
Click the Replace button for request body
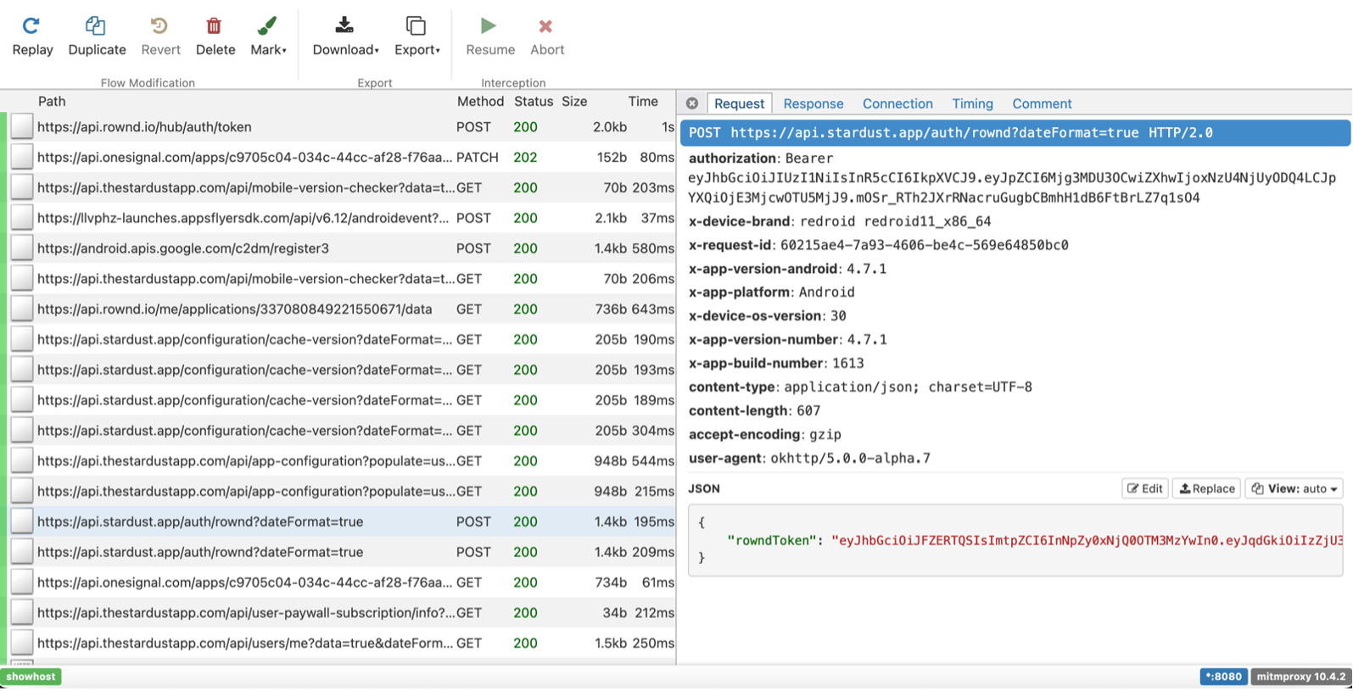1206,488
